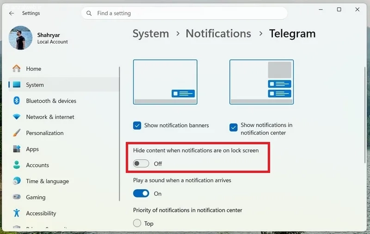This screenshot has width=370, height=234.
Task: Select System in the sidebar
Action: pos(64,85)
